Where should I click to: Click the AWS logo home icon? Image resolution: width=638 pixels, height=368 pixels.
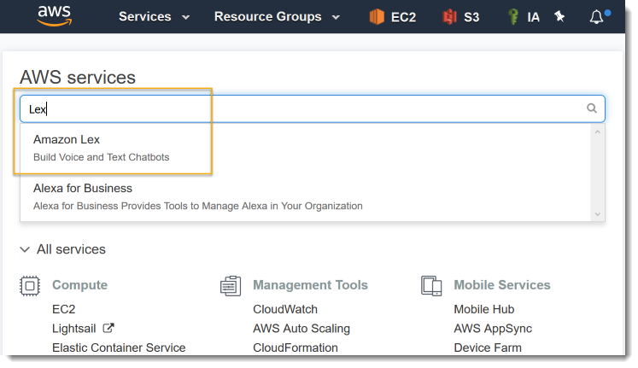point(54,16)
